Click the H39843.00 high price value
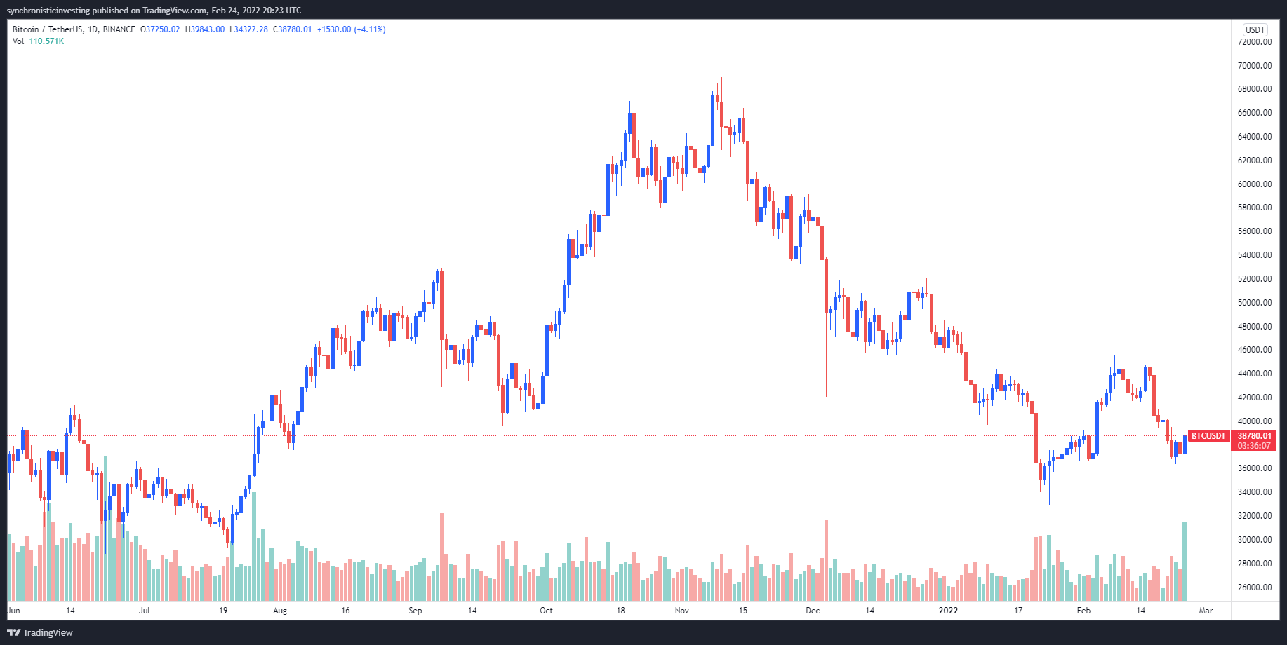This screenshot has height=645, width=1287. point(205,29)
